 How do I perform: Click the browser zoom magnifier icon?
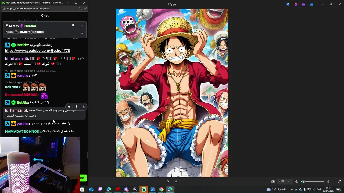coord(80,8)
